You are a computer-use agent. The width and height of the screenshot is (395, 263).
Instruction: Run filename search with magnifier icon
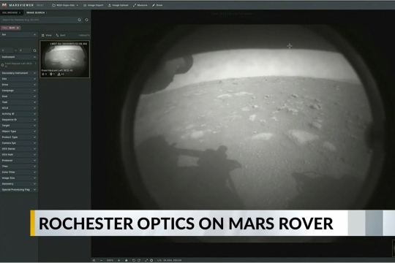pos(79,20)
